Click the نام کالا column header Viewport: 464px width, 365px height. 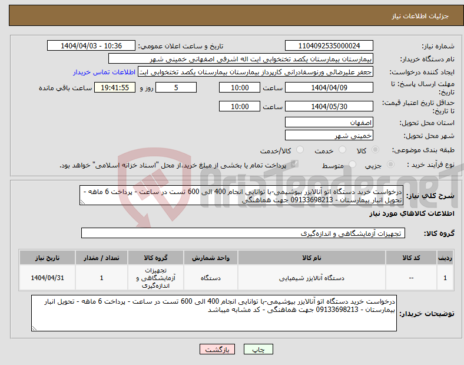(311, 258)
